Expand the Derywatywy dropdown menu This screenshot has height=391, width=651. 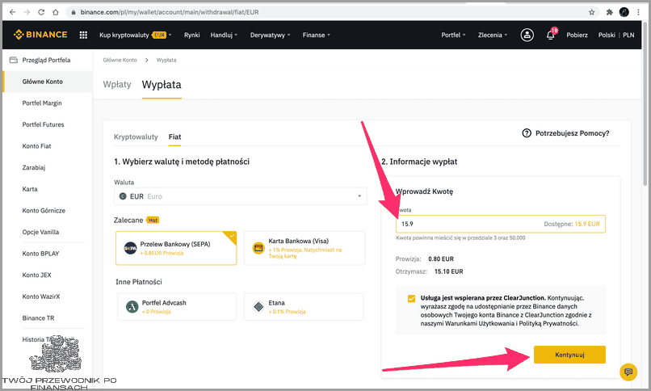[x=271, y=35]
